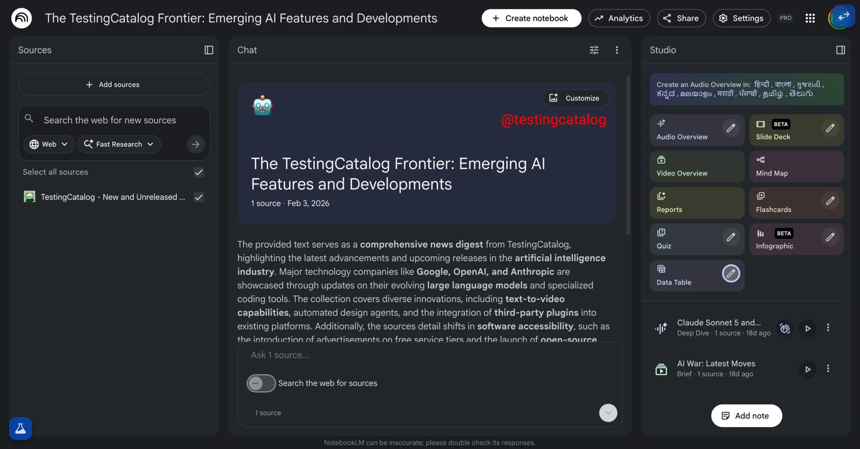Open Google apps grid icon
Screen dimensions: 860x449
(x=810, y=18)
